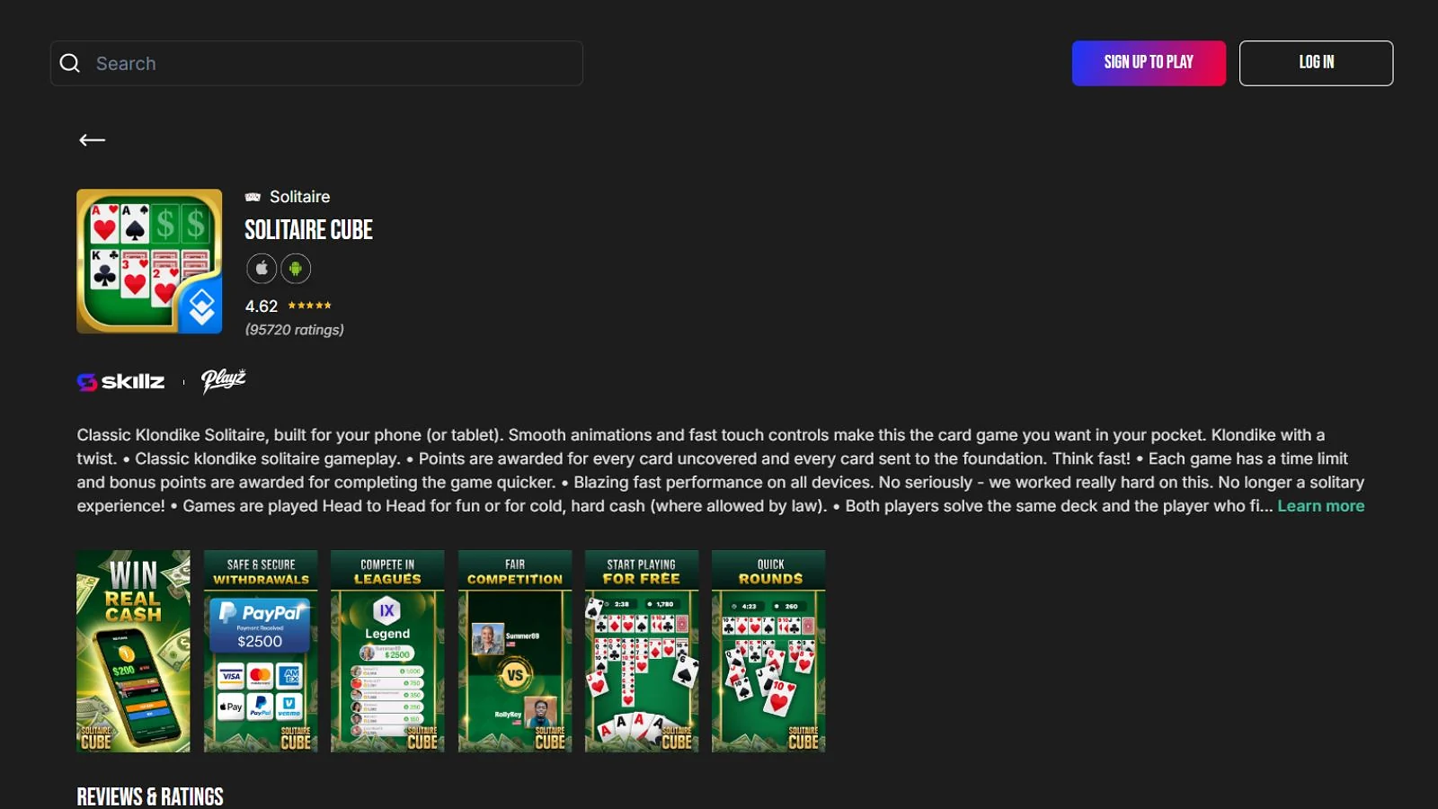Image resolution: width=1438 pixels, height=809 pixels.
Task: Select the Solitaire category label
Action: click(x=300, y=197)
